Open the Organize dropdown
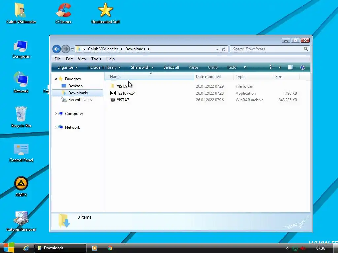The width and height of the screenshot is (338, 253). coord(67,67)
